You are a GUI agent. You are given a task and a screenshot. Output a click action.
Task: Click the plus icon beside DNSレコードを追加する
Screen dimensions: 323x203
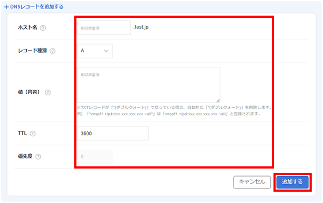(6, 7)
